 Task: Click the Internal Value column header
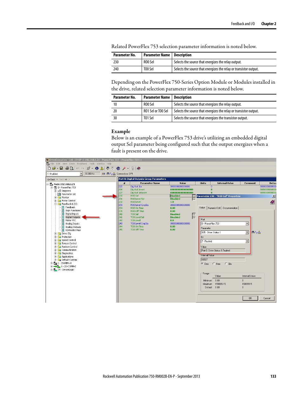pyautogui.click(x=225, y=183)
